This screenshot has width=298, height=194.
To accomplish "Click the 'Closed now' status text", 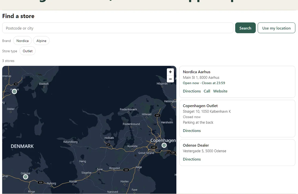I will 192,117.
